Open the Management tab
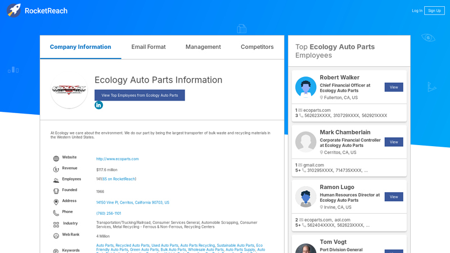The height and width of the screenshot is (253, 450). (x=203, y=47)
